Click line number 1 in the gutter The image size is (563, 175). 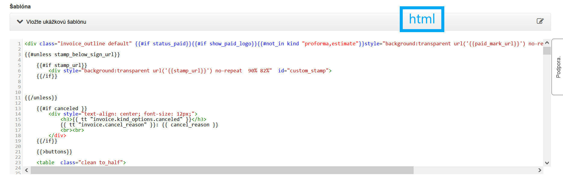[x=19, y=44]
